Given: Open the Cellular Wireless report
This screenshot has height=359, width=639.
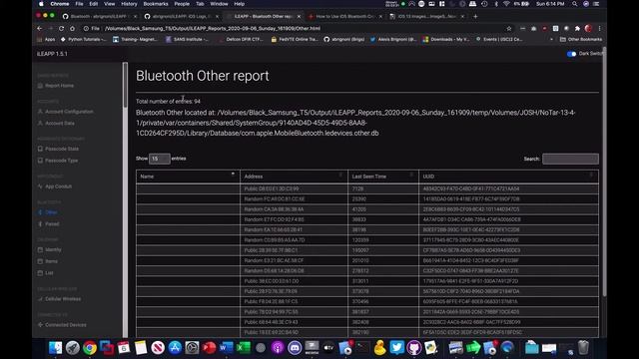Looking at the screenshot, I should coord(59,299).
